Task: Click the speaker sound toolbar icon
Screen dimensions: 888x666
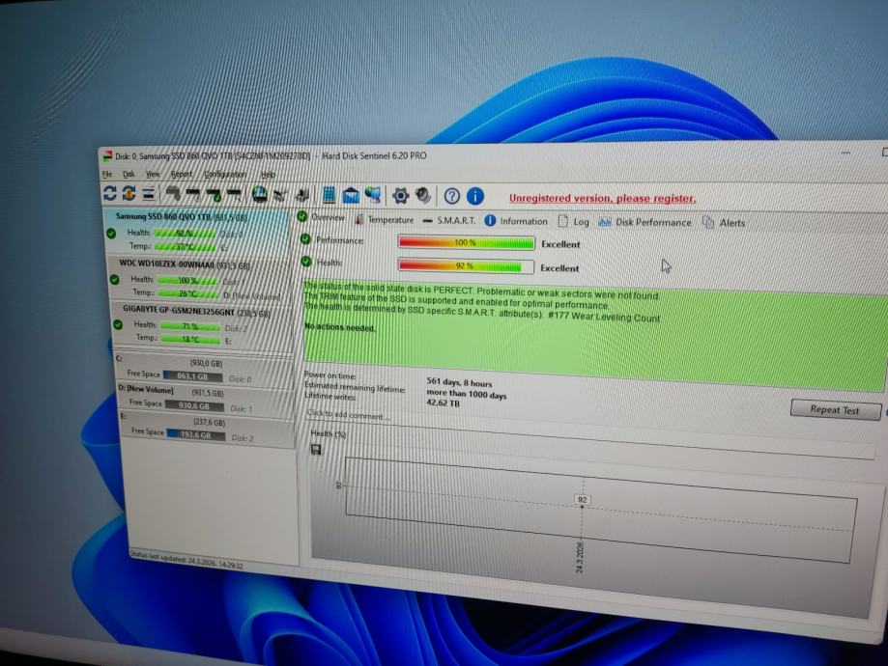Action: pos(422,196)
